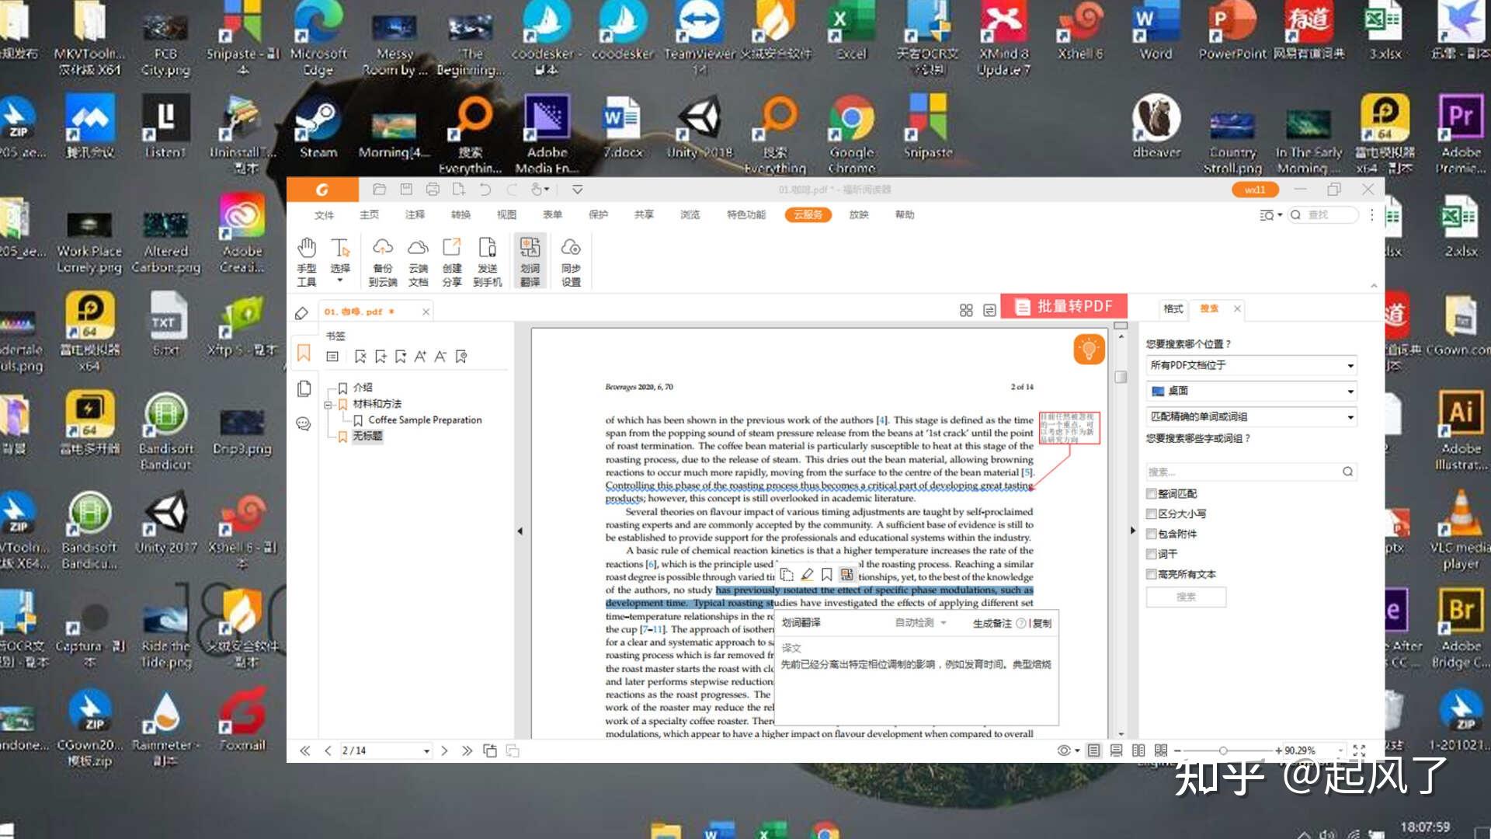
Task: Open the customize quick access toolbar dropdown
Action: click(577, 189)
